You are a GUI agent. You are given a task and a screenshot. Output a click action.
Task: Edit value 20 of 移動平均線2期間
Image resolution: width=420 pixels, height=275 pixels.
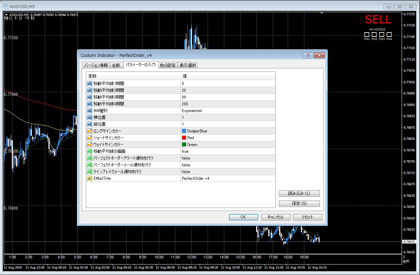pyautogui.click(x=228, y=90)
